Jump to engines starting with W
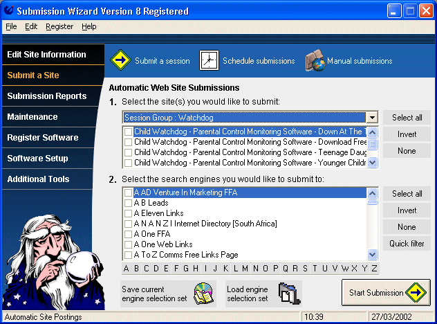Viewport: 437px width, 324px height. 345,269
